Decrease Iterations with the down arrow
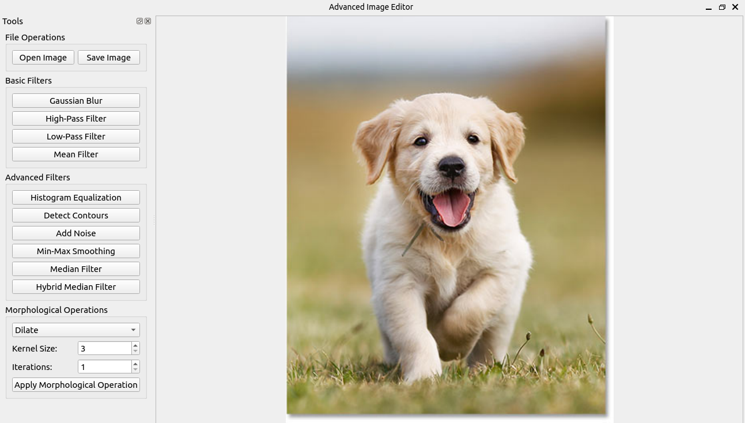This screenshot has height=423, width=745. click(135, 370)
